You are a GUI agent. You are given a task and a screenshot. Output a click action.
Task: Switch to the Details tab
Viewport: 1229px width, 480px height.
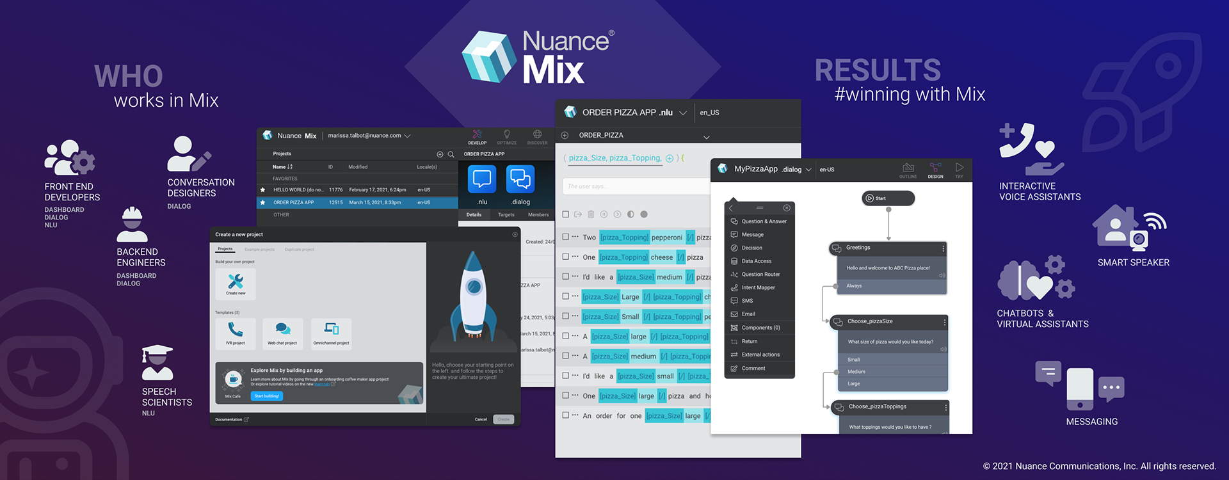(x=474, y=215)
